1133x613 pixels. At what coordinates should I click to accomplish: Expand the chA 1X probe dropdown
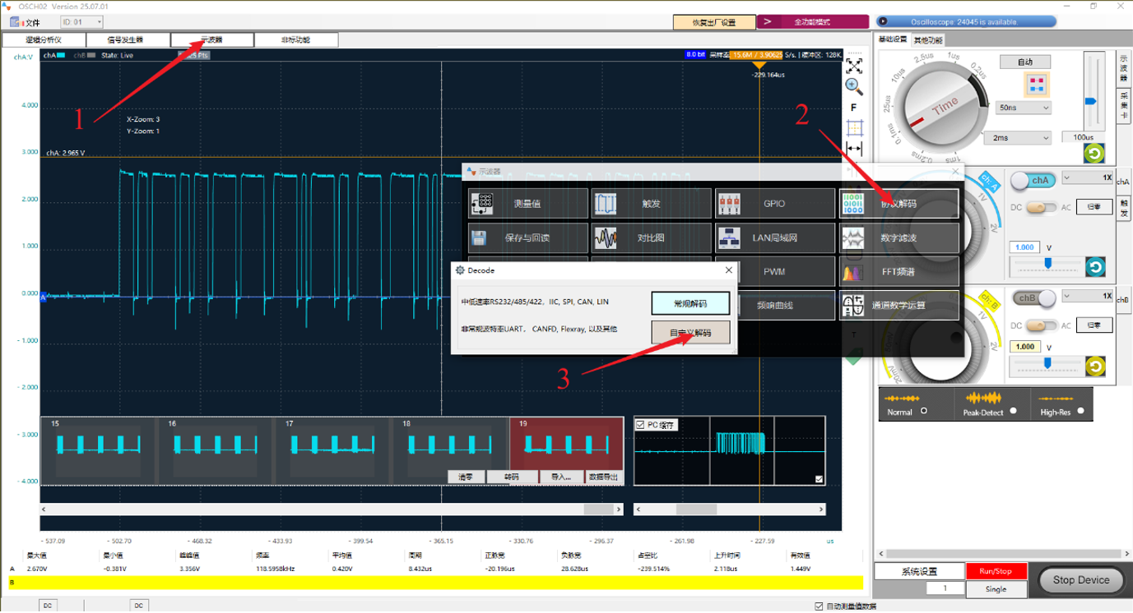(1088, 177)
